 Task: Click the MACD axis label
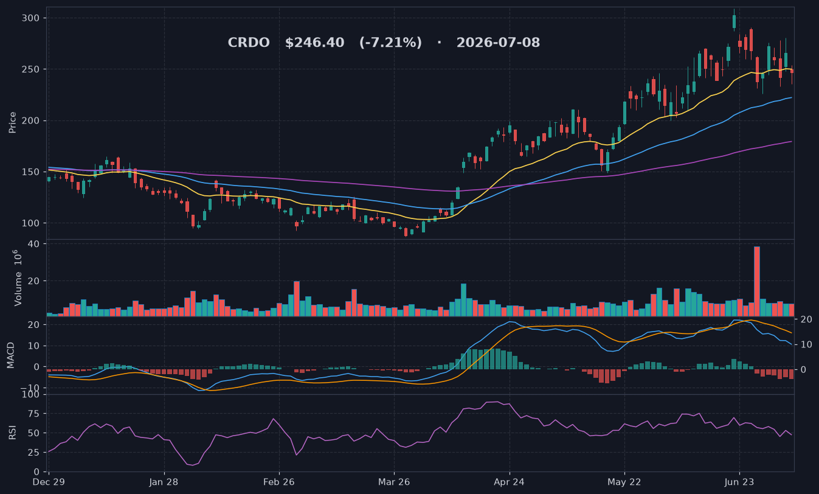(11, 355)
